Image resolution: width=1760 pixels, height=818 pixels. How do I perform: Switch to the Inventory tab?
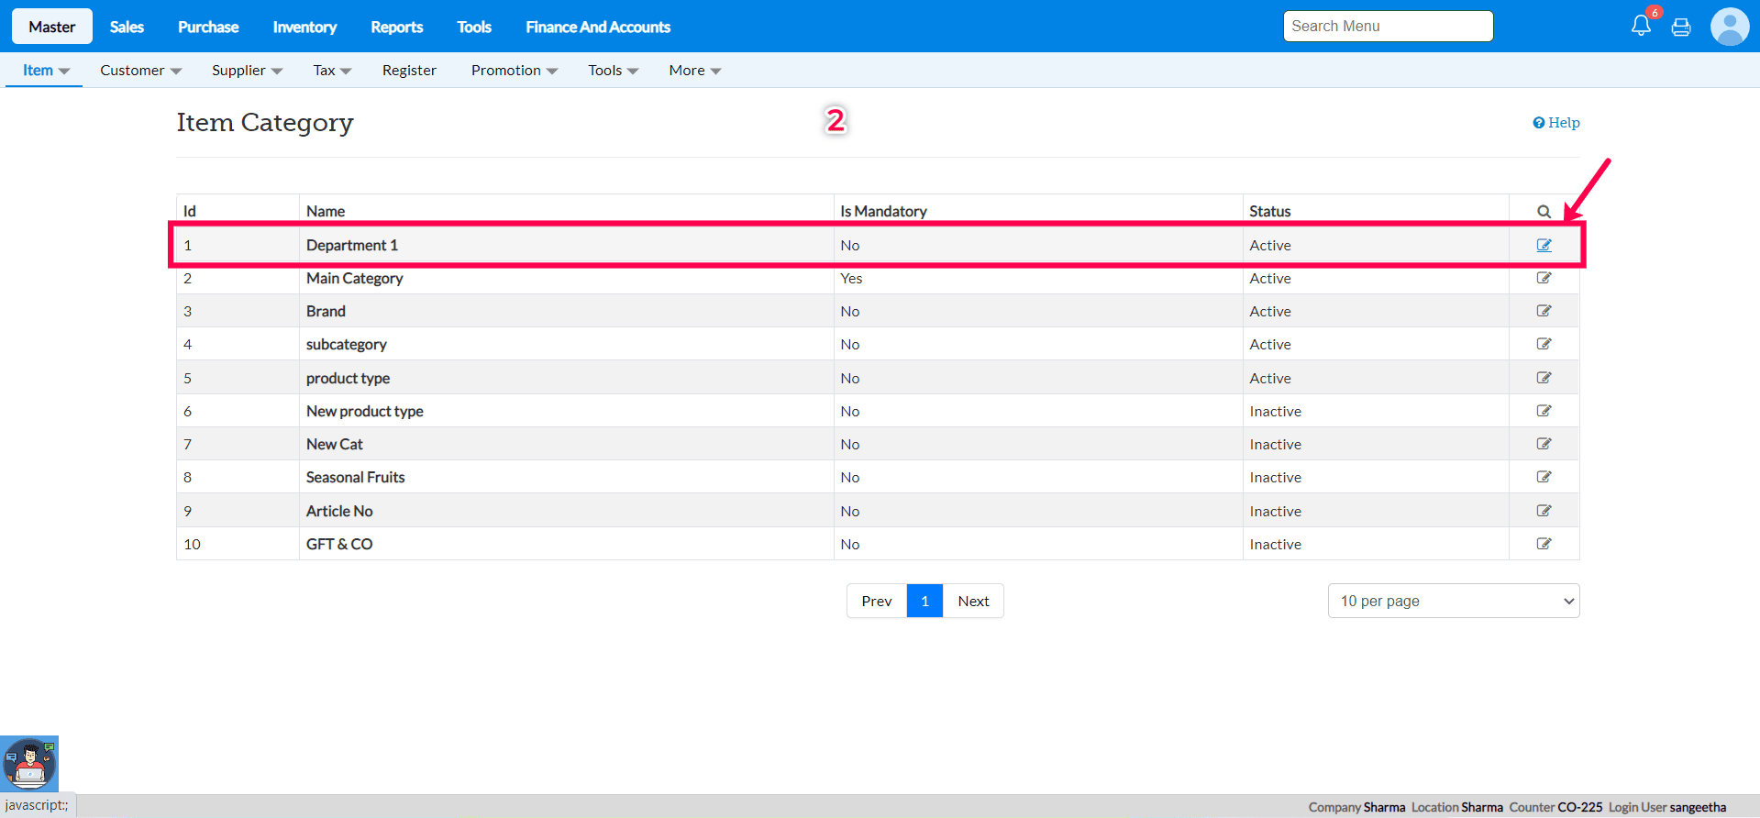tap(304, 27)
